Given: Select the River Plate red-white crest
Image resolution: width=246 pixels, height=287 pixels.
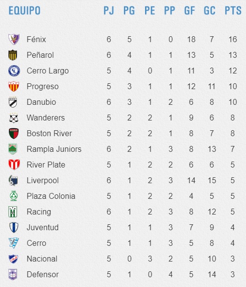Looking at the screenshot, I should [14, 165].
